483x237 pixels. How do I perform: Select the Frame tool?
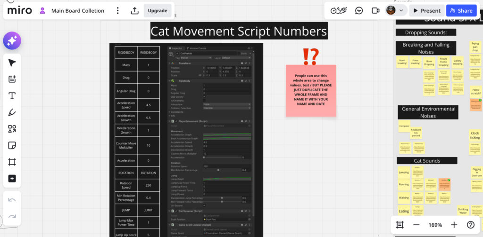tap(12, 162)
